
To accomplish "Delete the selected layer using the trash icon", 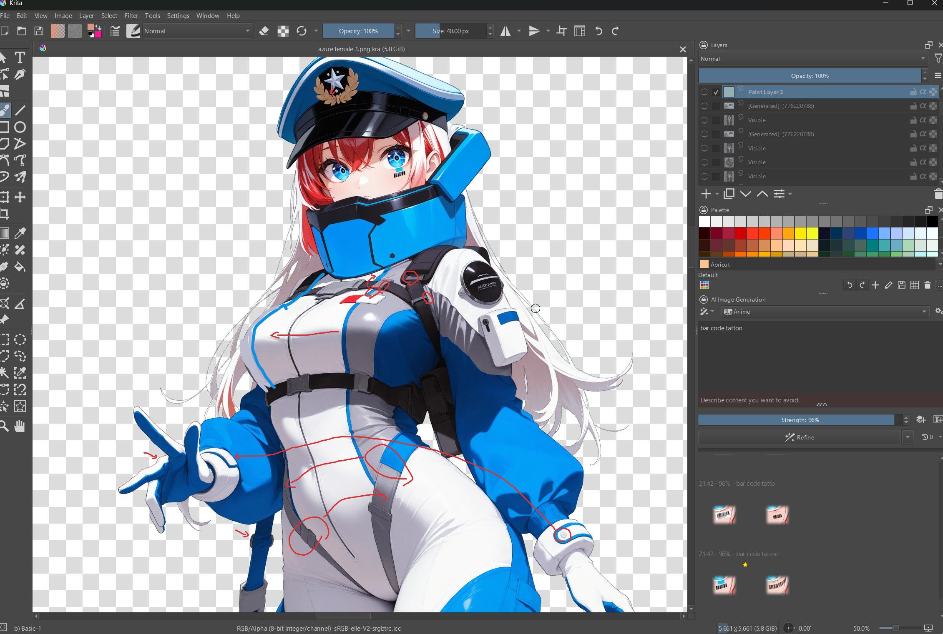I will 938,194.
